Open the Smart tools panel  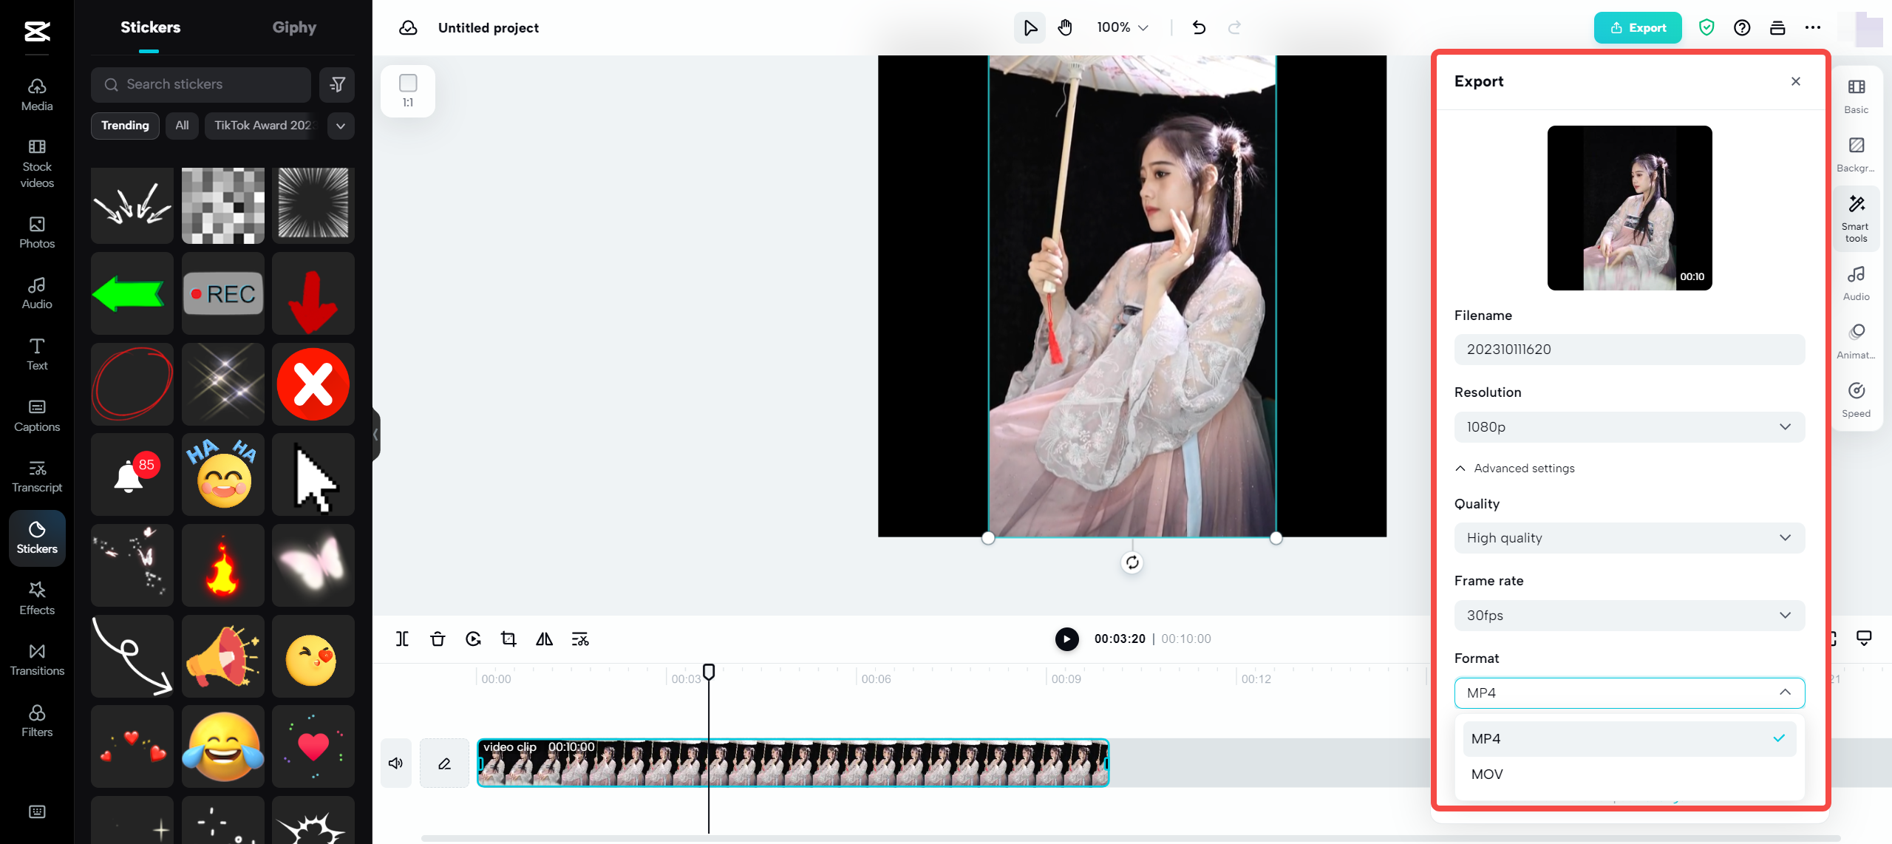coord(1856,217)
